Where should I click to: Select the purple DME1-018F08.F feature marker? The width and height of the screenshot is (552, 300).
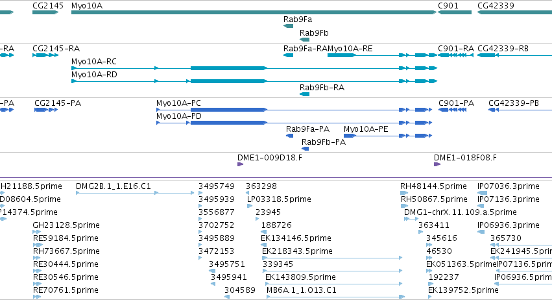[x=437, y=164]
